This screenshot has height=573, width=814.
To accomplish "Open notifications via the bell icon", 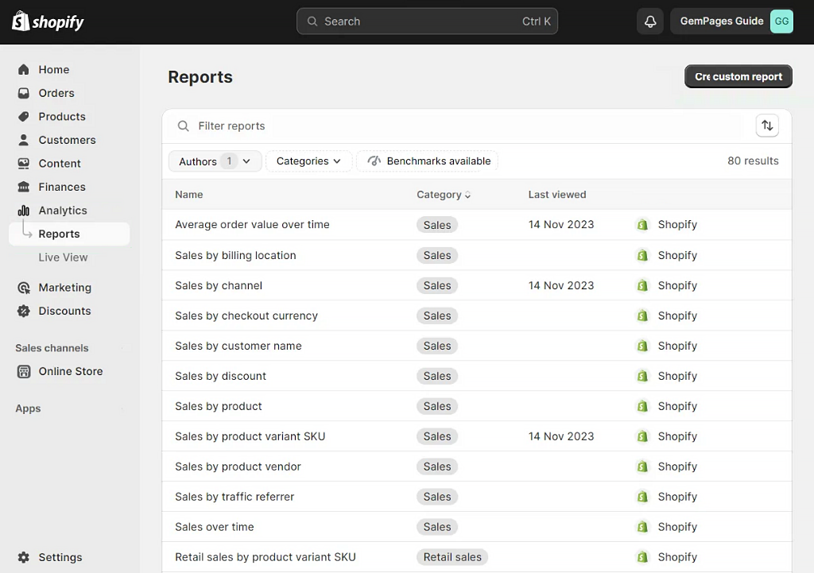I will (649, 21).
